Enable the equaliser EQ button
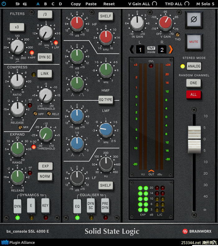Image resolution: width=218 pixels, height=246 pixels. [x=77, y=206]
